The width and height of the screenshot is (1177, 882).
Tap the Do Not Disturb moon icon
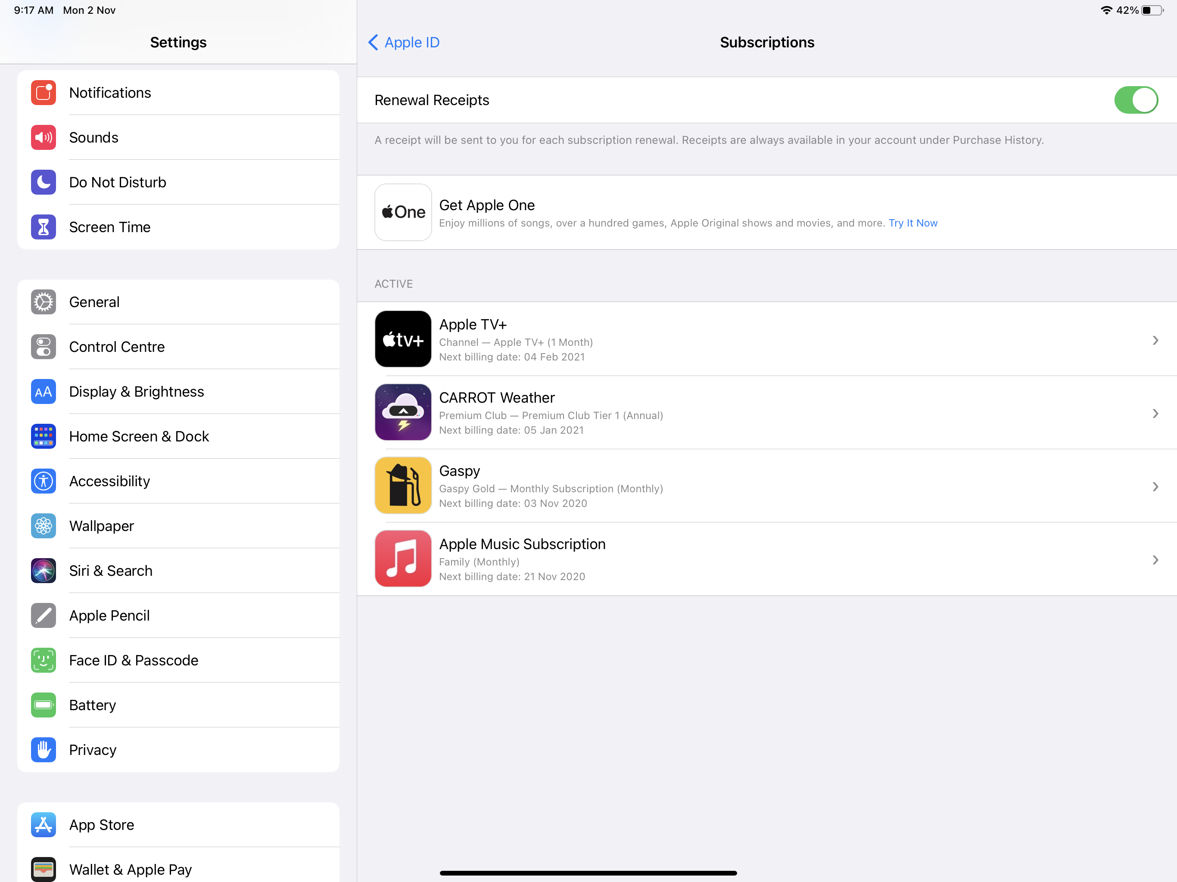coord(44,182)
